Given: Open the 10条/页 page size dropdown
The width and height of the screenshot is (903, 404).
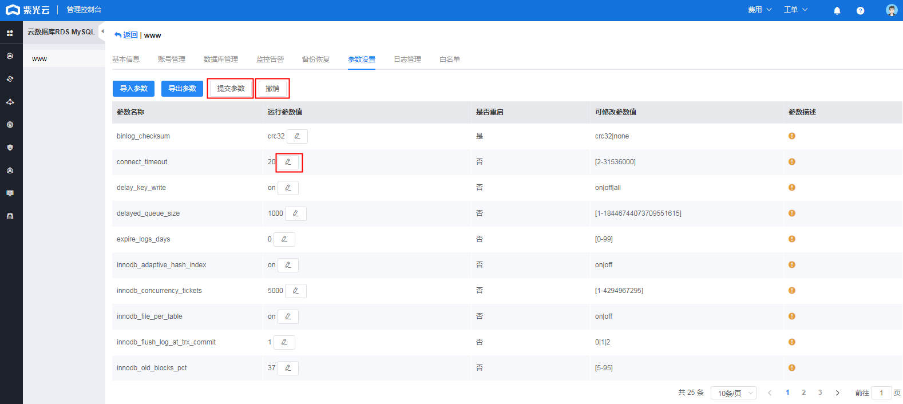Looking at the screenshot, I should tap(733, 393).
